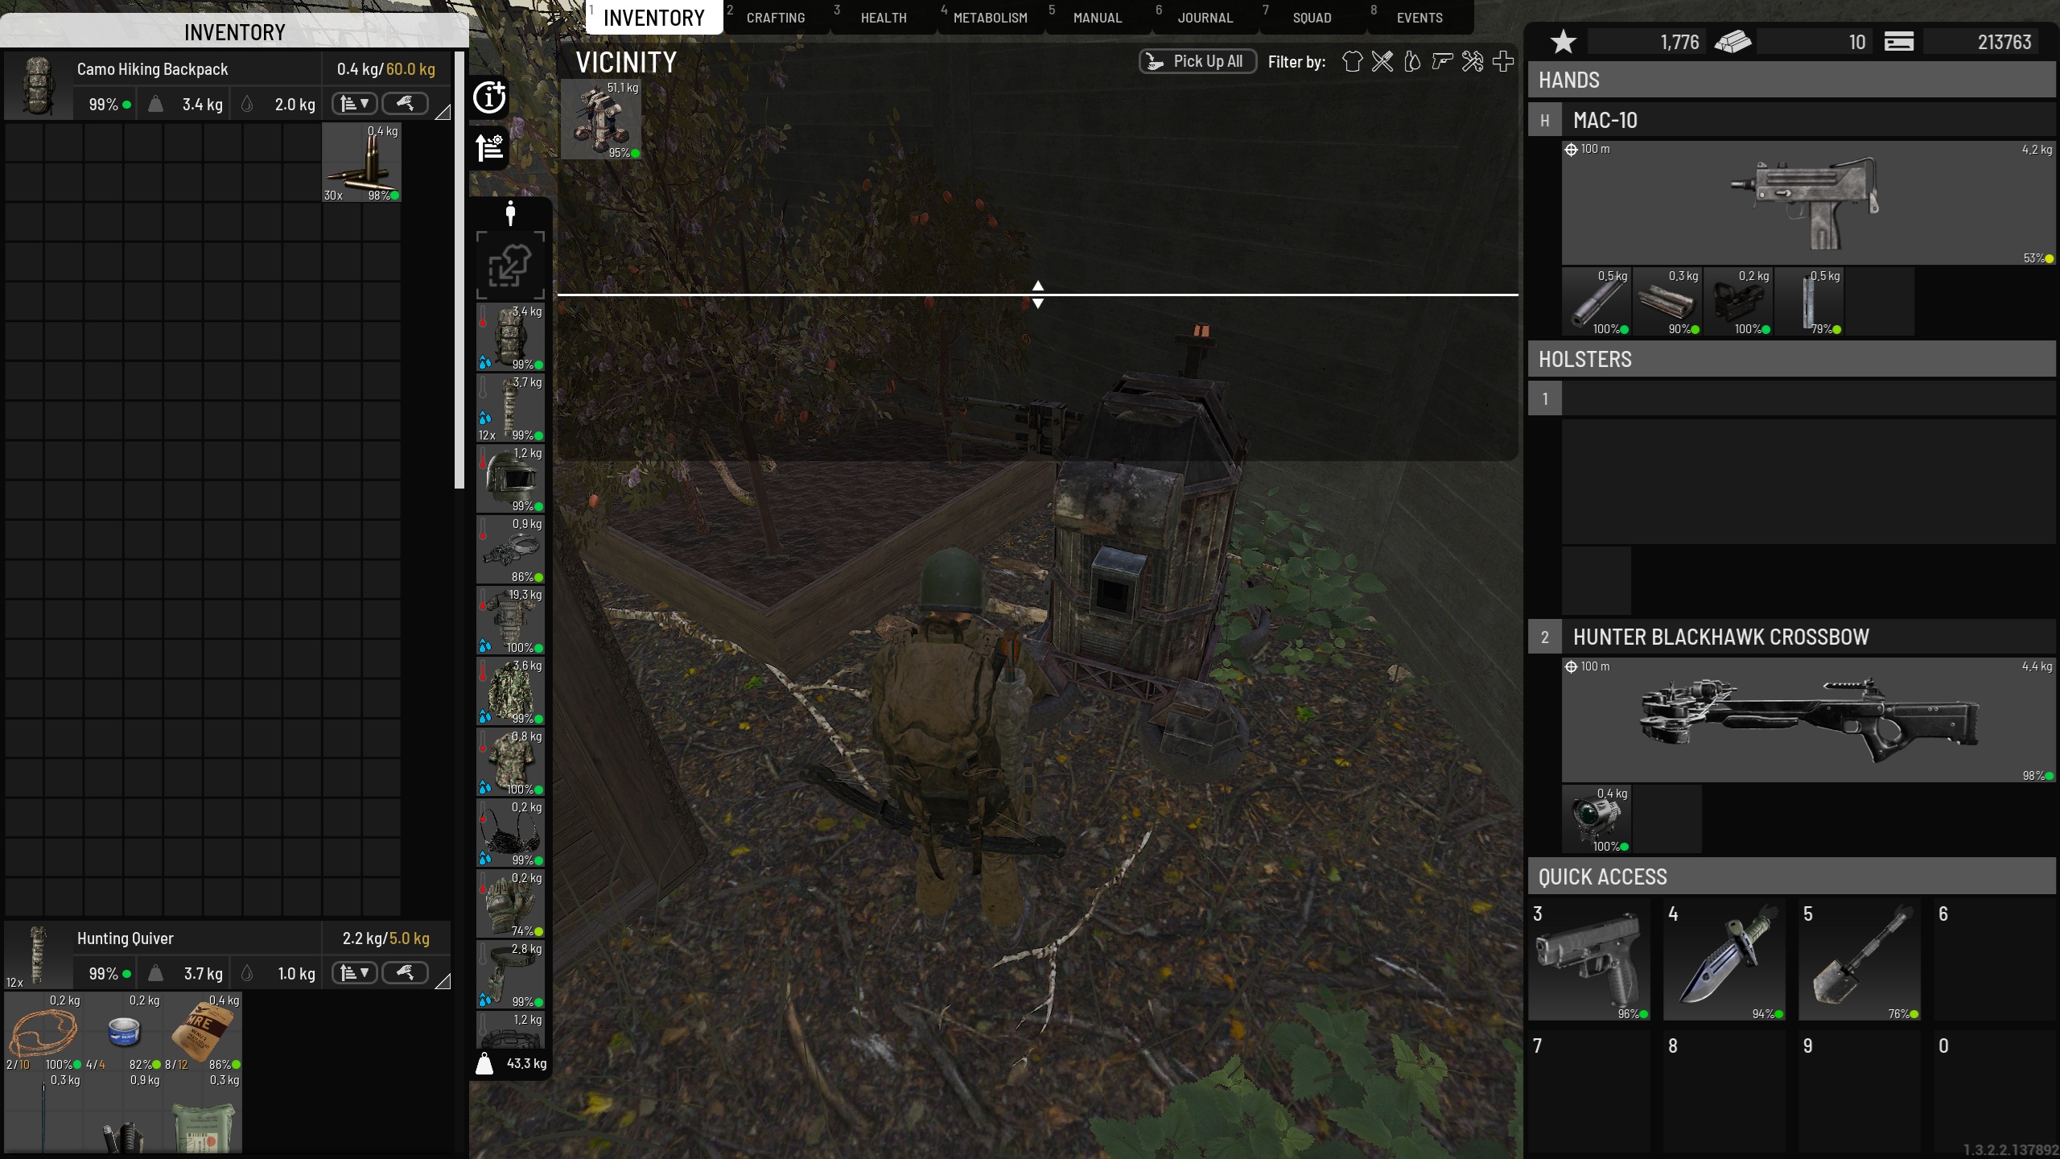Image resolution: width=2060 pixels, height=1159 pixels.
Task: Select the green emergency bandage pack
Action: [x=203, y=1112]
